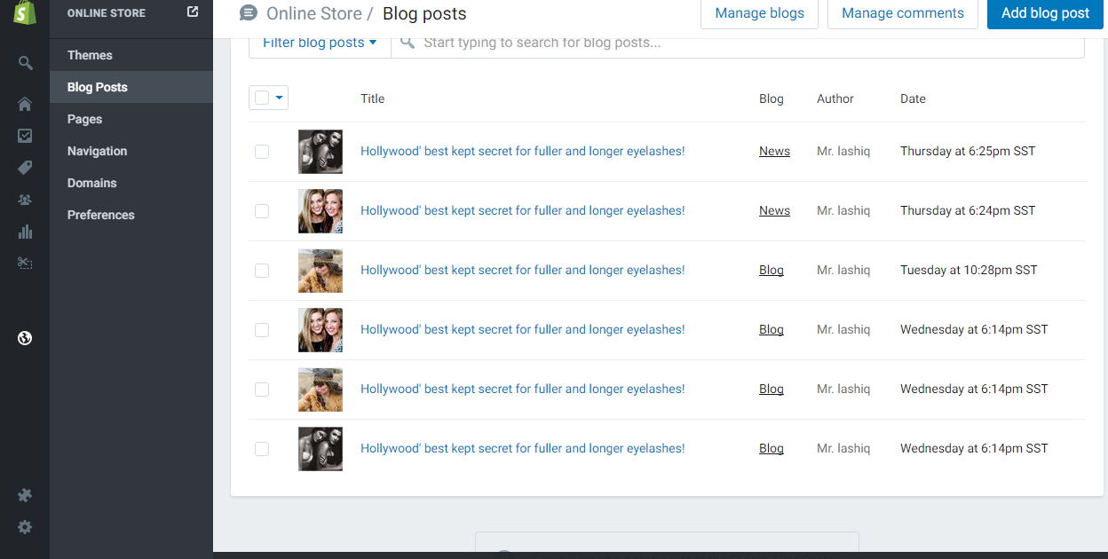Open Reports via the bar chart icon
This screenshot has width=1108, height=559.
point(25,232)
